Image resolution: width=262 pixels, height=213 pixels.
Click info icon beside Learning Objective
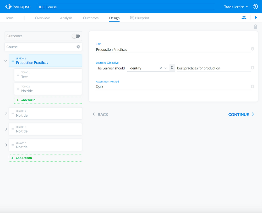click(x=253, y=68)
